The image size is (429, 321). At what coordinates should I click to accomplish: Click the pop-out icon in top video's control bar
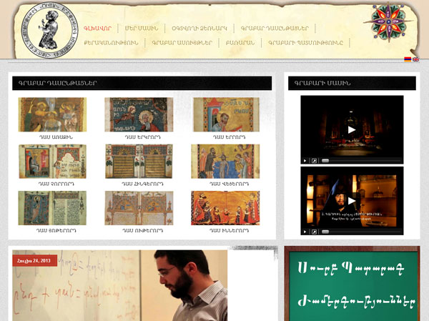[x=314, y=161]
